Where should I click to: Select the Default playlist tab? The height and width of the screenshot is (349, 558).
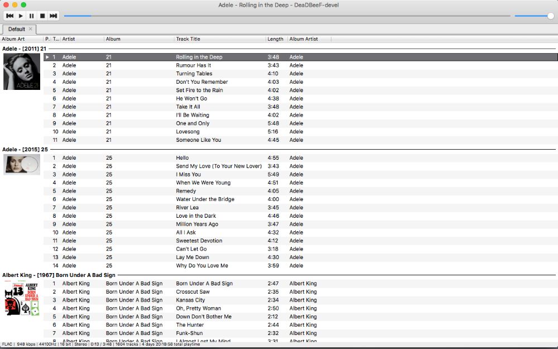16,29
